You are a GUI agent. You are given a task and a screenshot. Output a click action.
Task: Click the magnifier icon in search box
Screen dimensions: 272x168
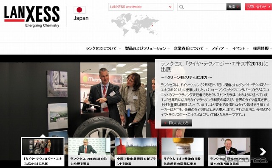(x=181, y=7)
